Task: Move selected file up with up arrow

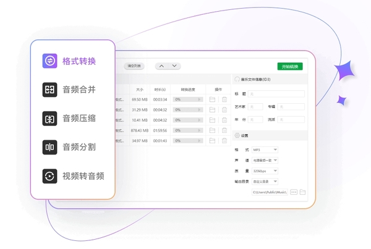Action: [161, 65]
